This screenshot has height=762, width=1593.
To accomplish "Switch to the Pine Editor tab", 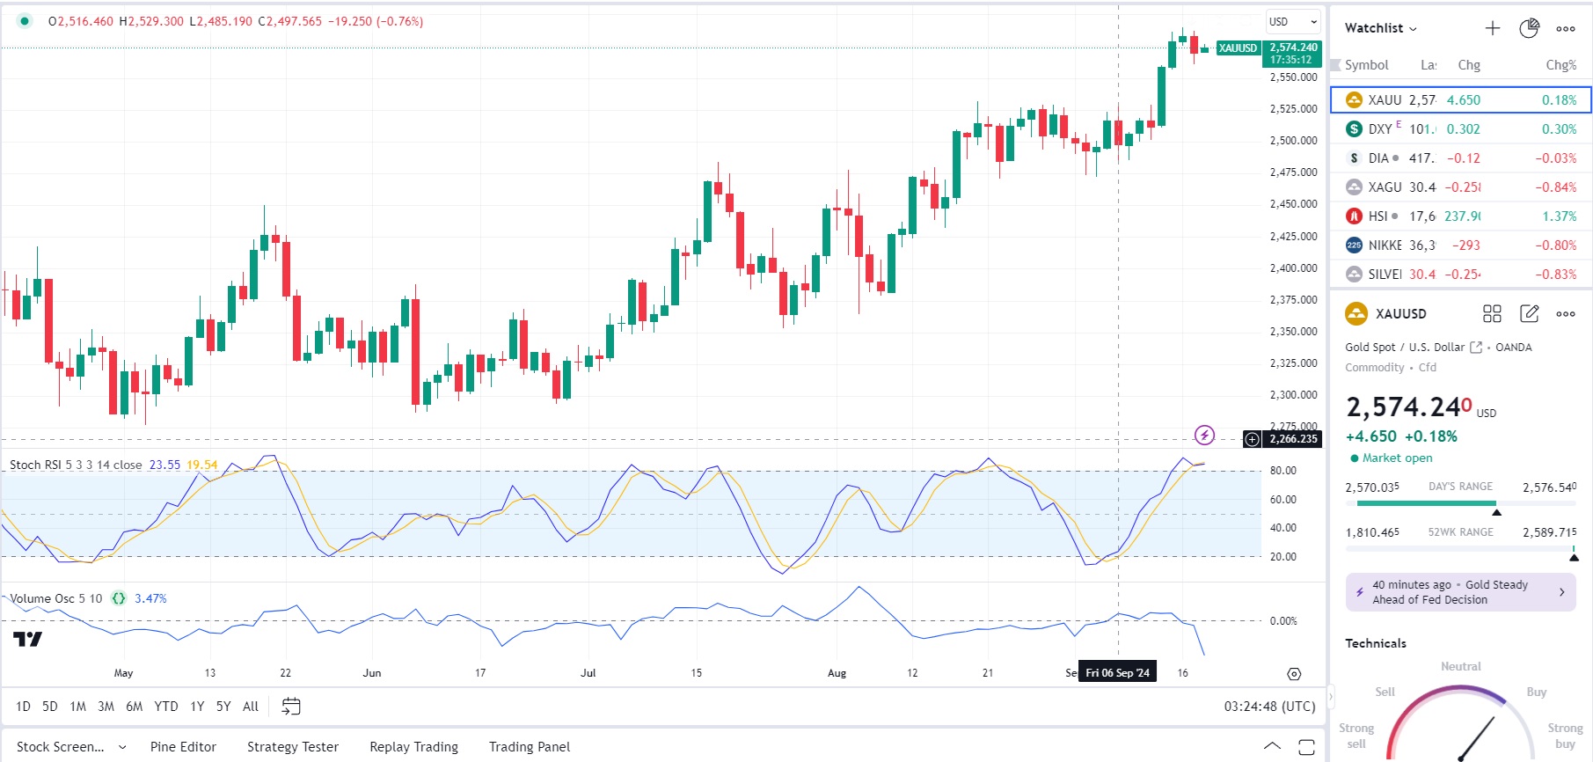I will 183,747.
